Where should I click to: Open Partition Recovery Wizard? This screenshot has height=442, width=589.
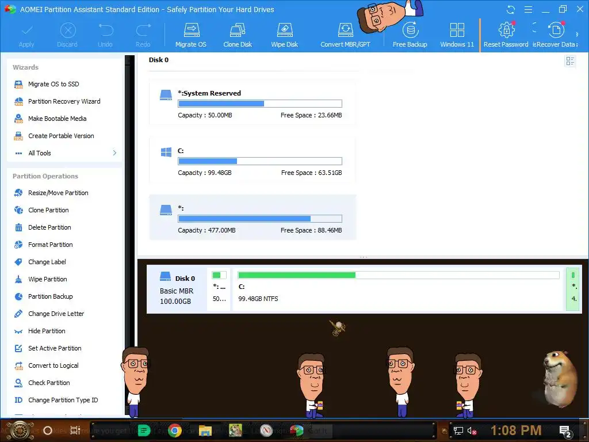pyautogui.click(x=64, y=101)
